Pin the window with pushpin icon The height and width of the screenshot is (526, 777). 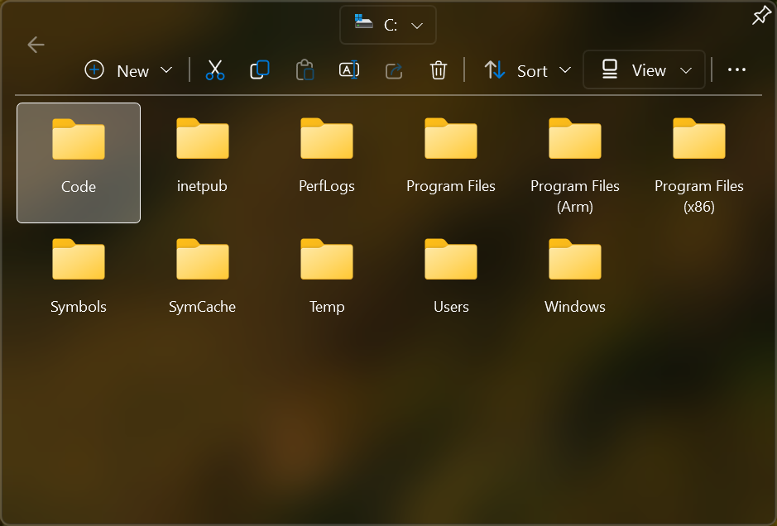(761, 16)
